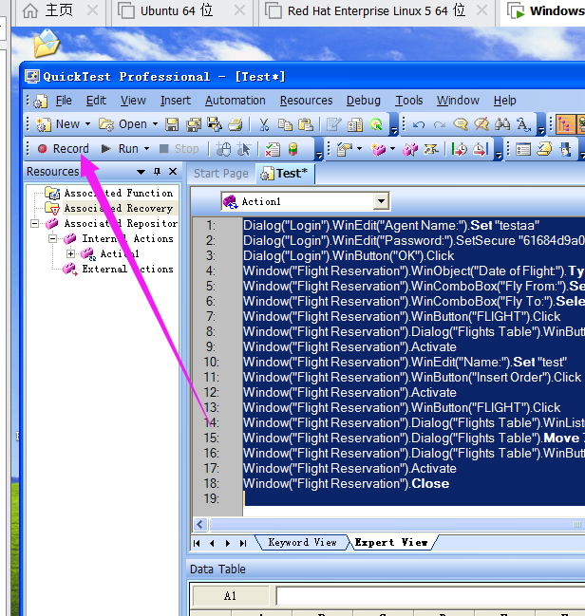Click the Run button

pos(120,149)
